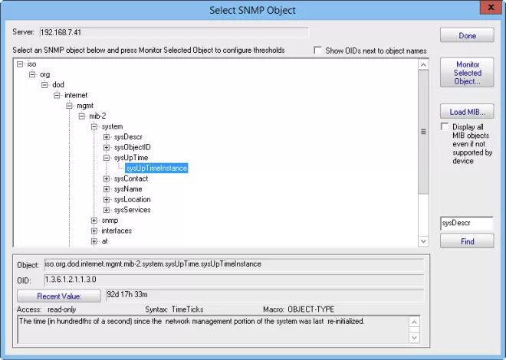Click tree scrollbar down arrow
This screenshot has width=506, height=360.
click(x=423, y=241)
